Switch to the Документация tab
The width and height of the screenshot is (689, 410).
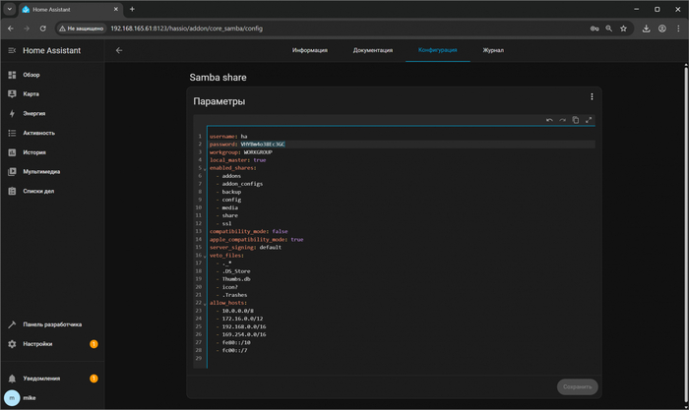click(373, 50)
